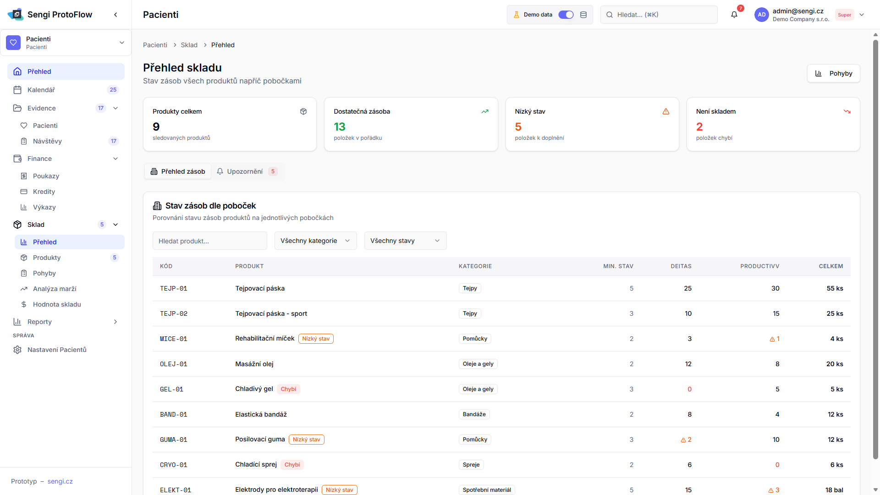Collapse sidebar with the left chevron icon
The image size is (880, 495).
tap(115, 15)
